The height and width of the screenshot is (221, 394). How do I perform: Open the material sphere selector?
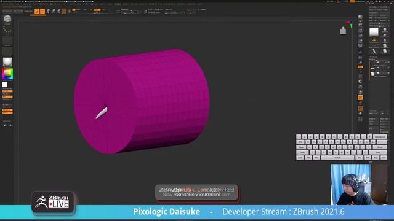7,62
